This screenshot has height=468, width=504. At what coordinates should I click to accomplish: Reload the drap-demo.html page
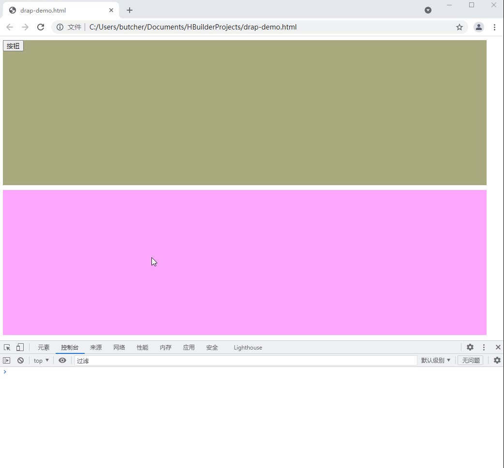[x=41, y=27]
